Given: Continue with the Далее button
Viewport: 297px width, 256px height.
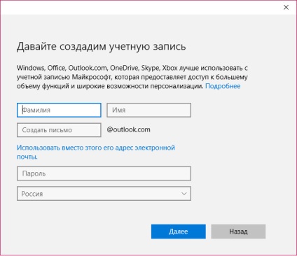Looking at the screenshot, I should (x=179, y=232).
